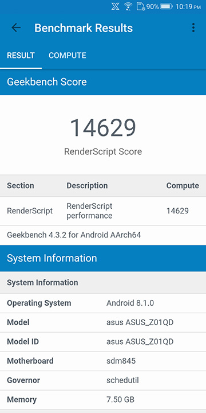Tap the 90% battery percentage
The width and height of the screenshot is (206, 413).
point(153,6)
